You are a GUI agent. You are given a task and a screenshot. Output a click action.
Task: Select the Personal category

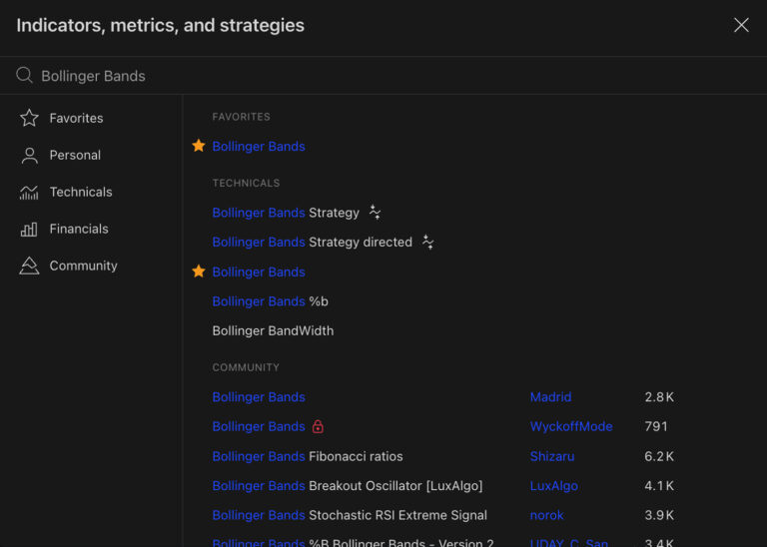75,155
